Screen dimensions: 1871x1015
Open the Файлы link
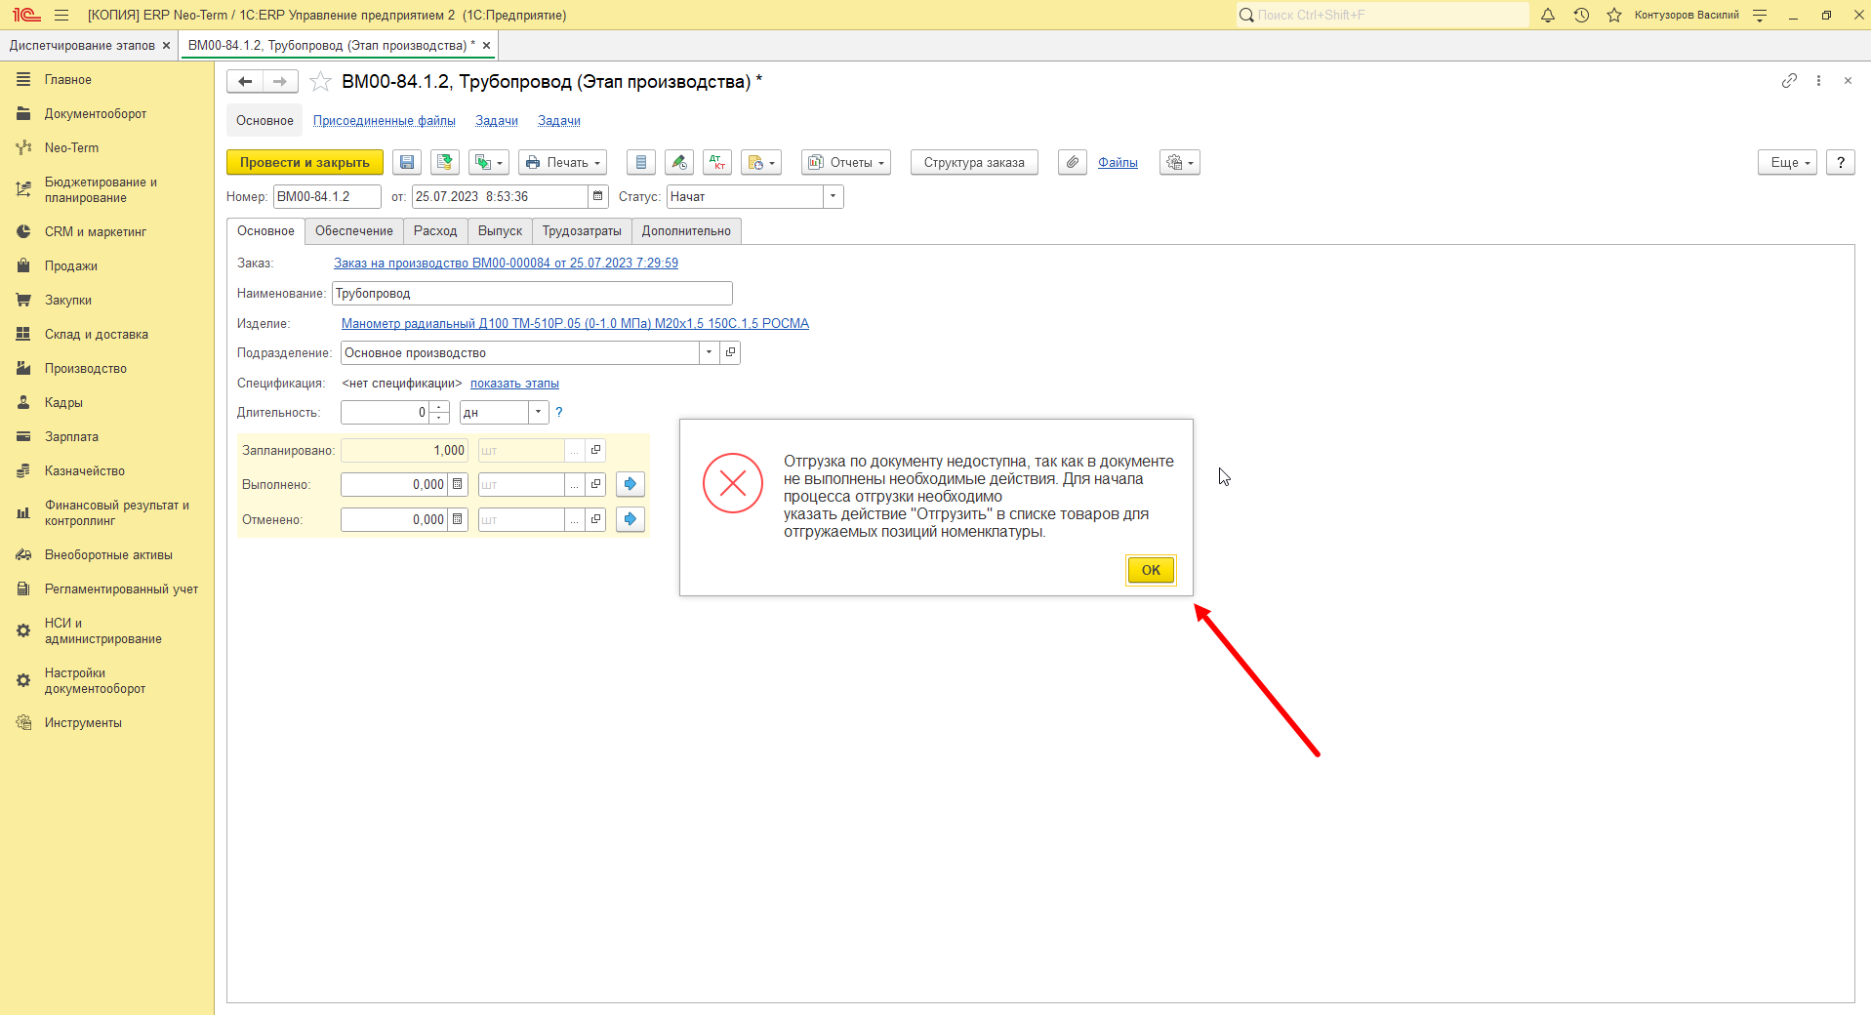[1118, 163]
